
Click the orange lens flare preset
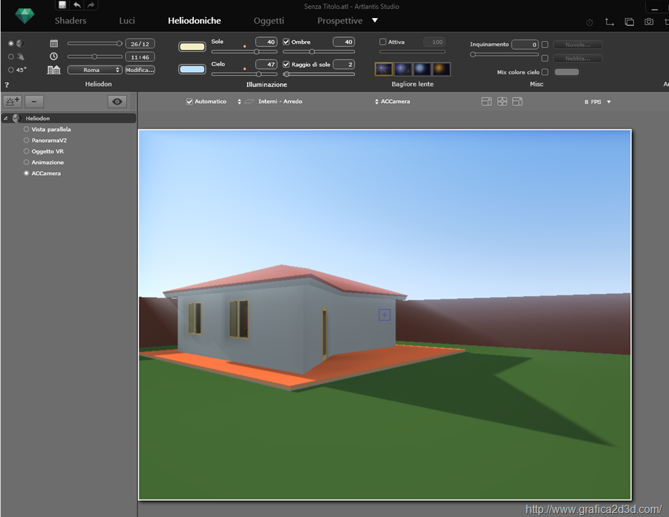tap(441, 69)
